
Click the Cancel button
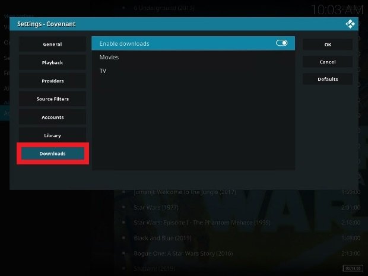[x=328, y=62]
